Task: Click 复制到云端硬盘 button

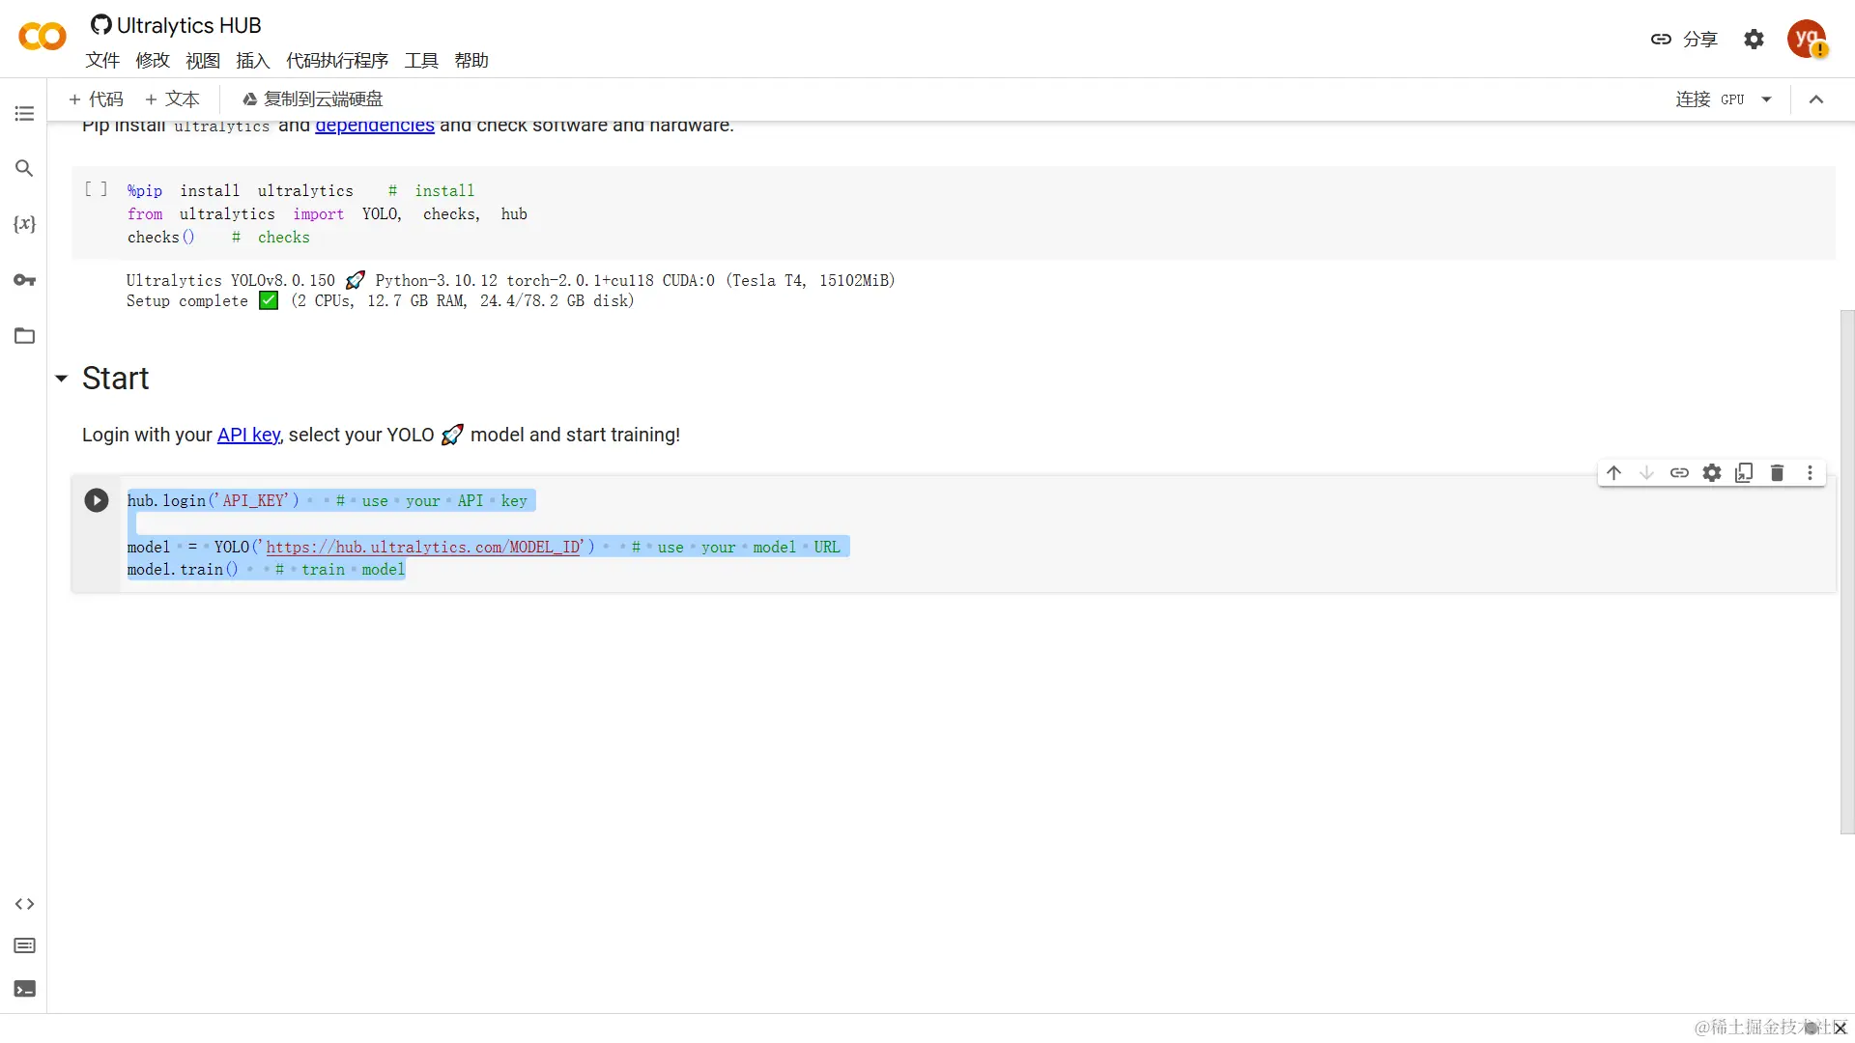Action: [x=312, y=99]
